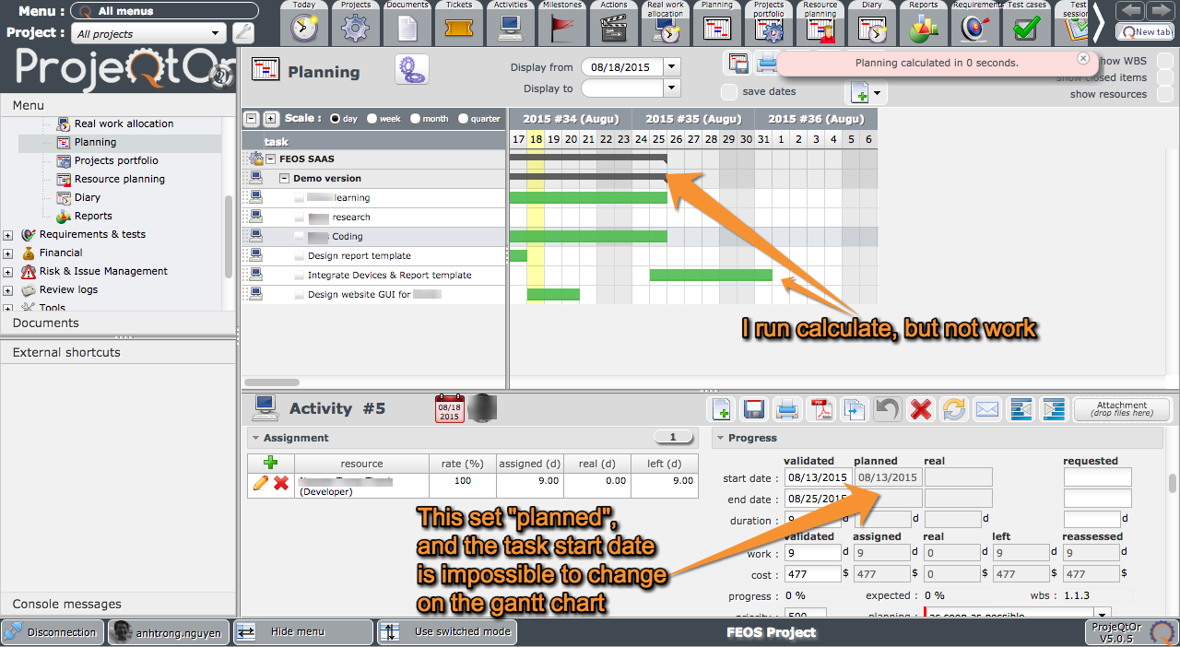This screenshot has height=647, width=1180.
Task: Enable the show resources checkbox
Action: pyautogui.click(x=1165, y=94)
